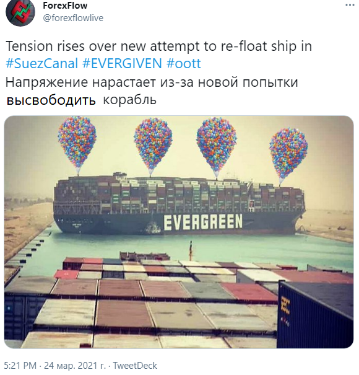Click the rightmost balloon bunch in the image

[x=288, y=154]
